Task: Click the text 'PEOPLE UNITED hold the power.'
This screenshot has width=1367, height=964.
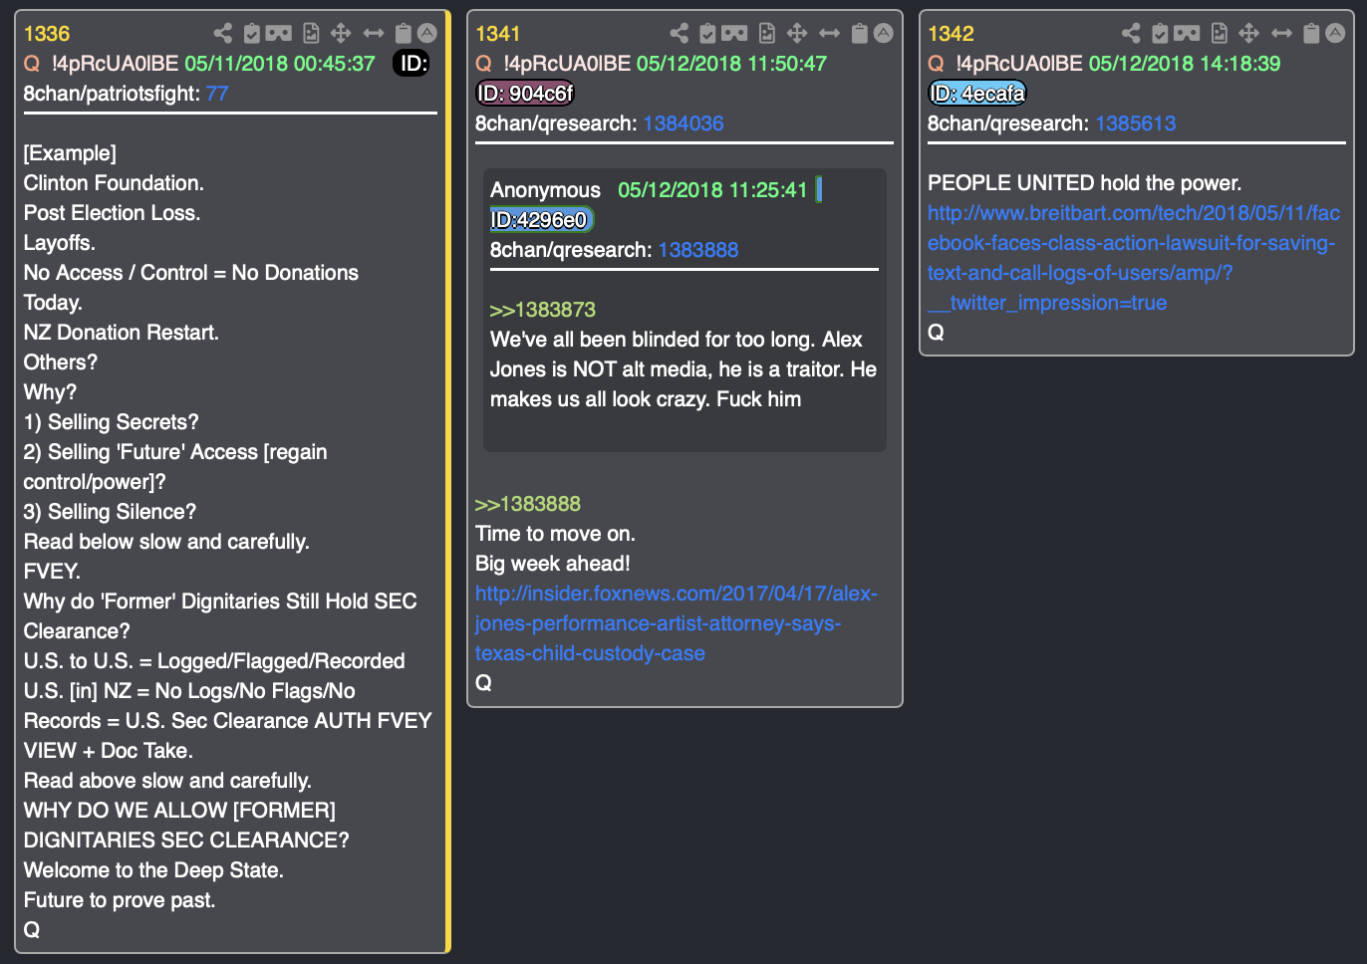Action: [x=1084, y=183]
